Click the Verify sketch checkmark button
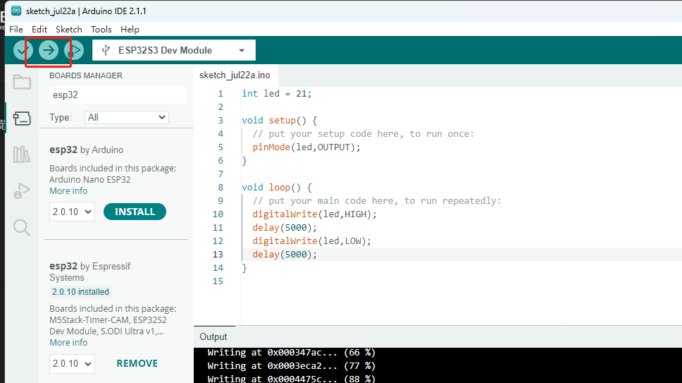Screen dimensions: 682x383 tap(23, 51)
